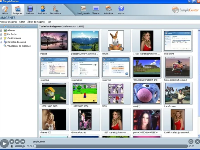Open the Dispositivos section
200x150 pixels.
point(55,10)
